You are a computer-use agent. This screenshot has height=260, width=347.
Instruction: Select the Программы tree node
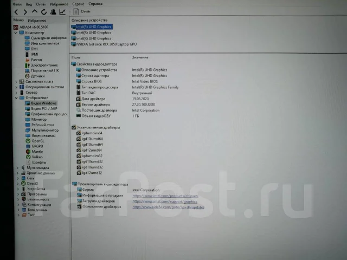coord(34,194)
